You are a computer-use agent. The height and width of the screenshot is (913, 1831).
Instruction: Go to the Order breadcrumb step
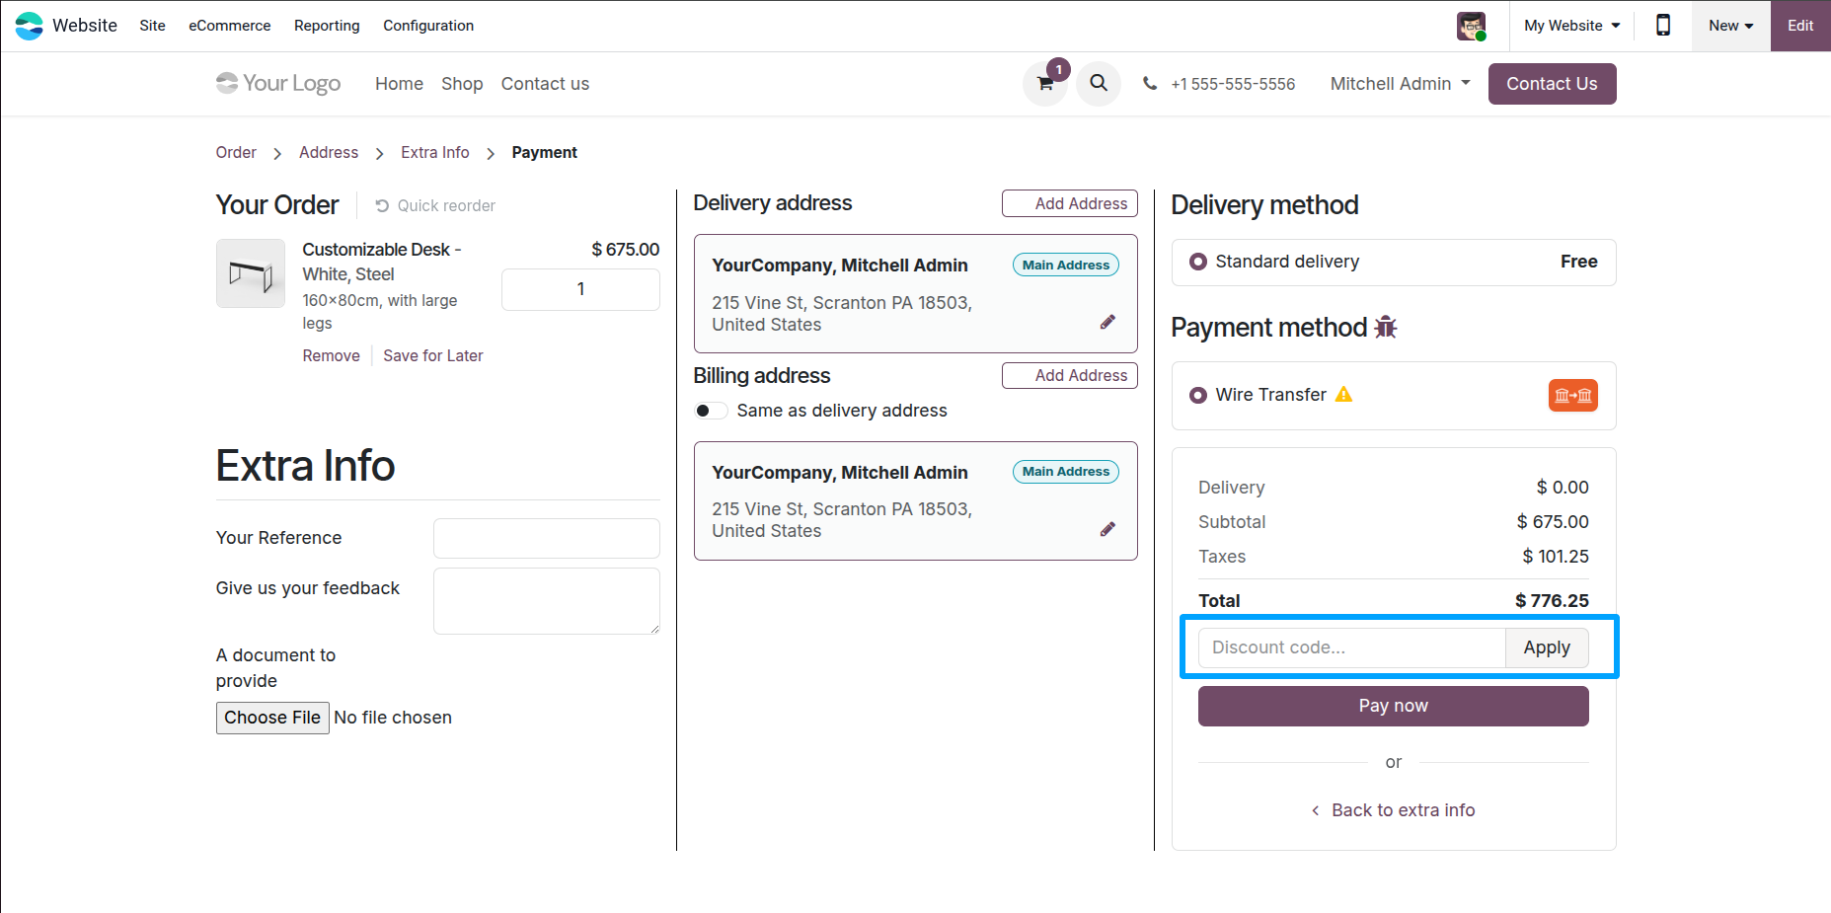(x=236, y=152)
